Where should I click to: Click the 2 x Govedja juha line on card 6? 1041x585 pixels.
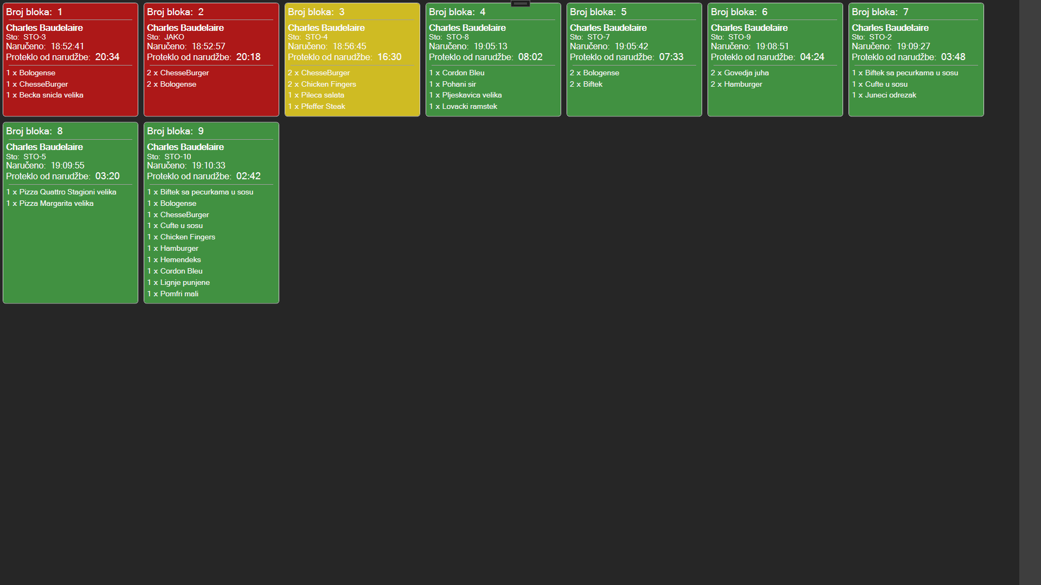[x=739, y=73]
